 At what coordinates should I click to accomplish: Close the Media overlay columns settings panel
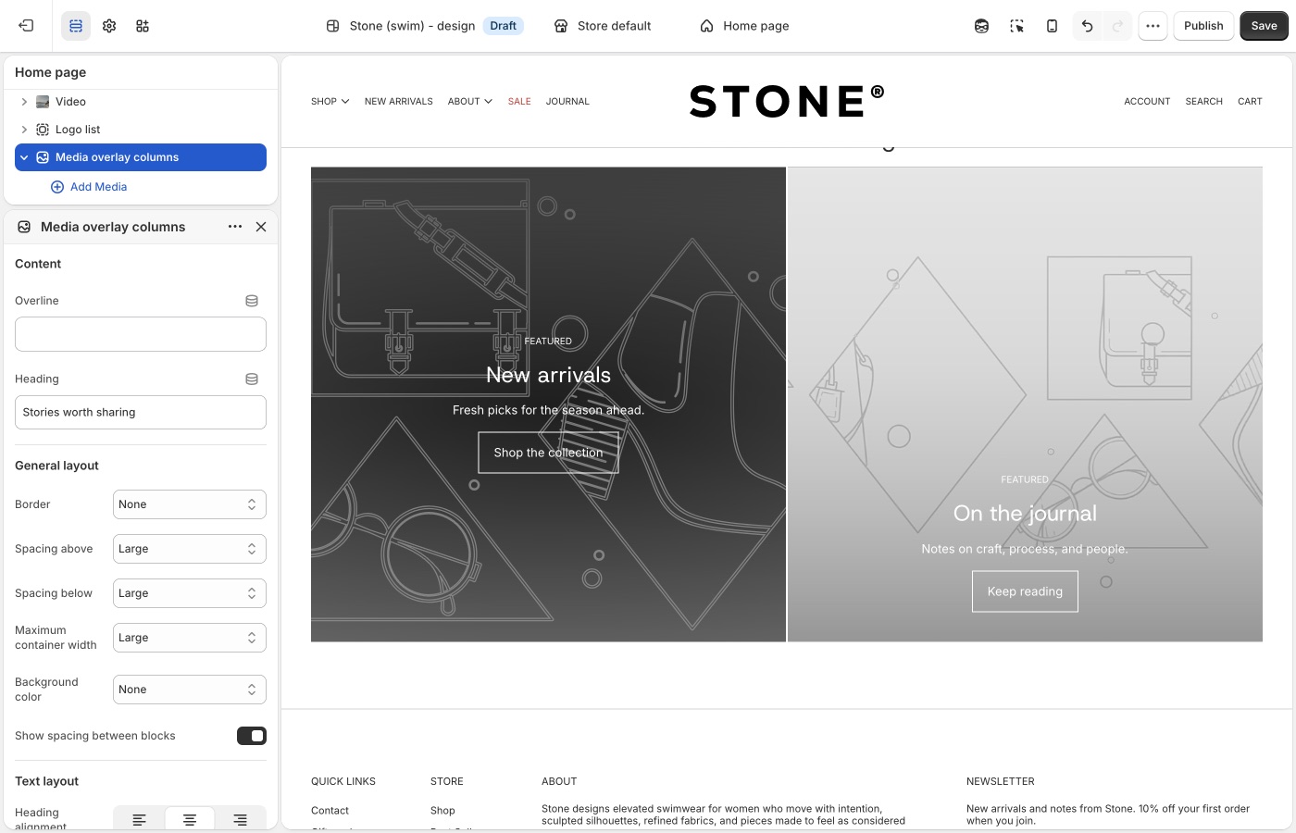click(261, 227)
